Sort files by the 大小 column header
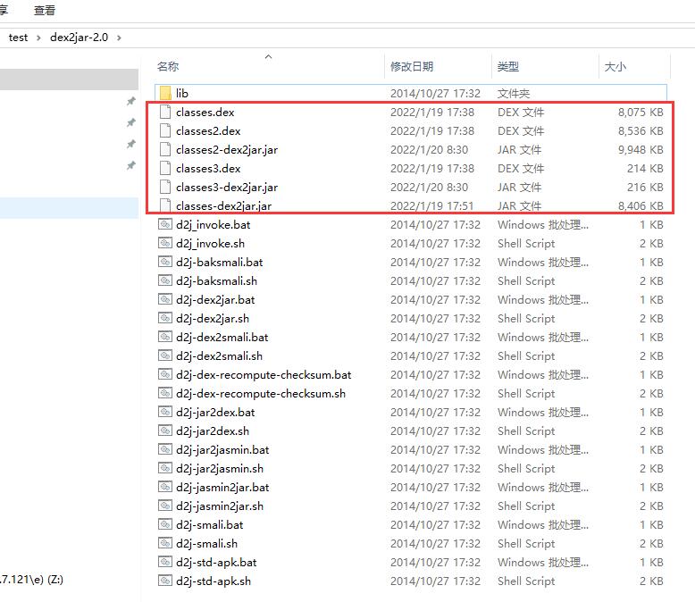Screen dimensions: 695x602 point(615,67)
